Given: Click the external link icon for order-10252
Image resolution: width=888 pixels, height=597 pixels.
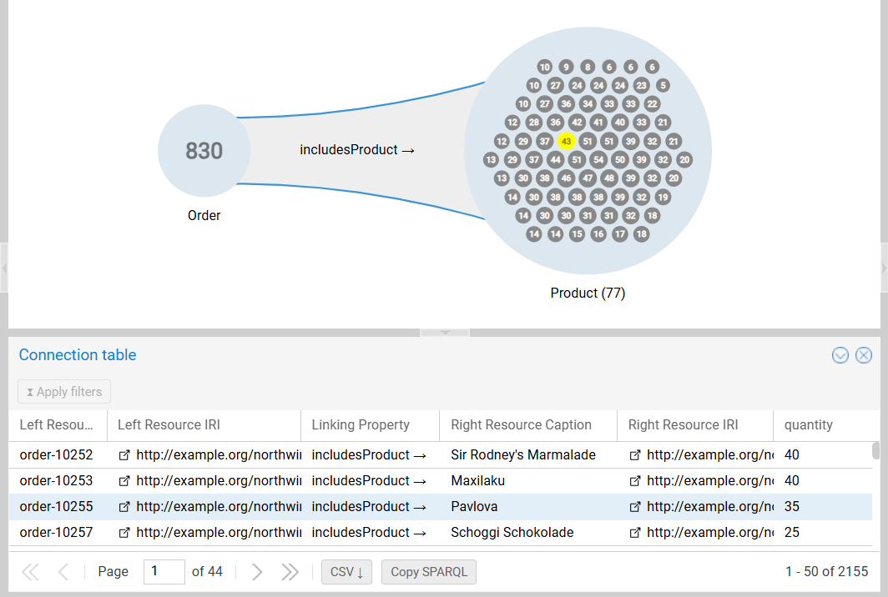Looking at the screenshot, I should click(125, 455).
